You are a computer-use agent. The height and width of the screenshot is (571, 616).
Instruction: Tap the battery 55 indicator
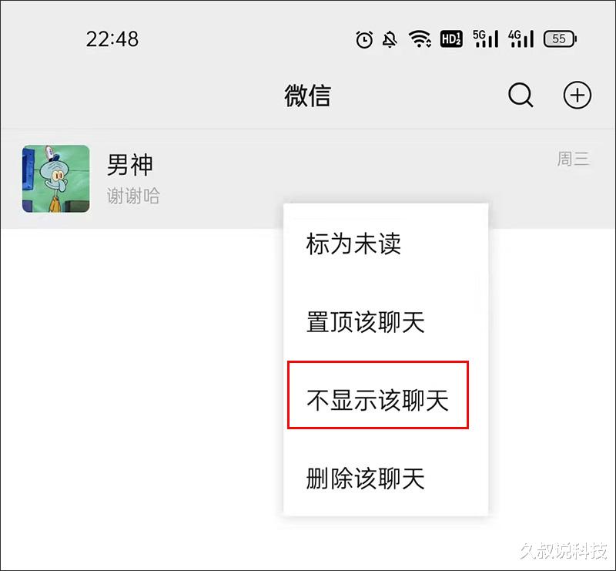(x=560, y=39)
